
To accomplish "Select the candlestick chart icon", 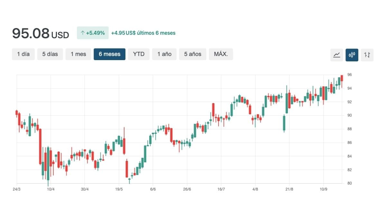I will pyautogui.click(x=352, y=55).
